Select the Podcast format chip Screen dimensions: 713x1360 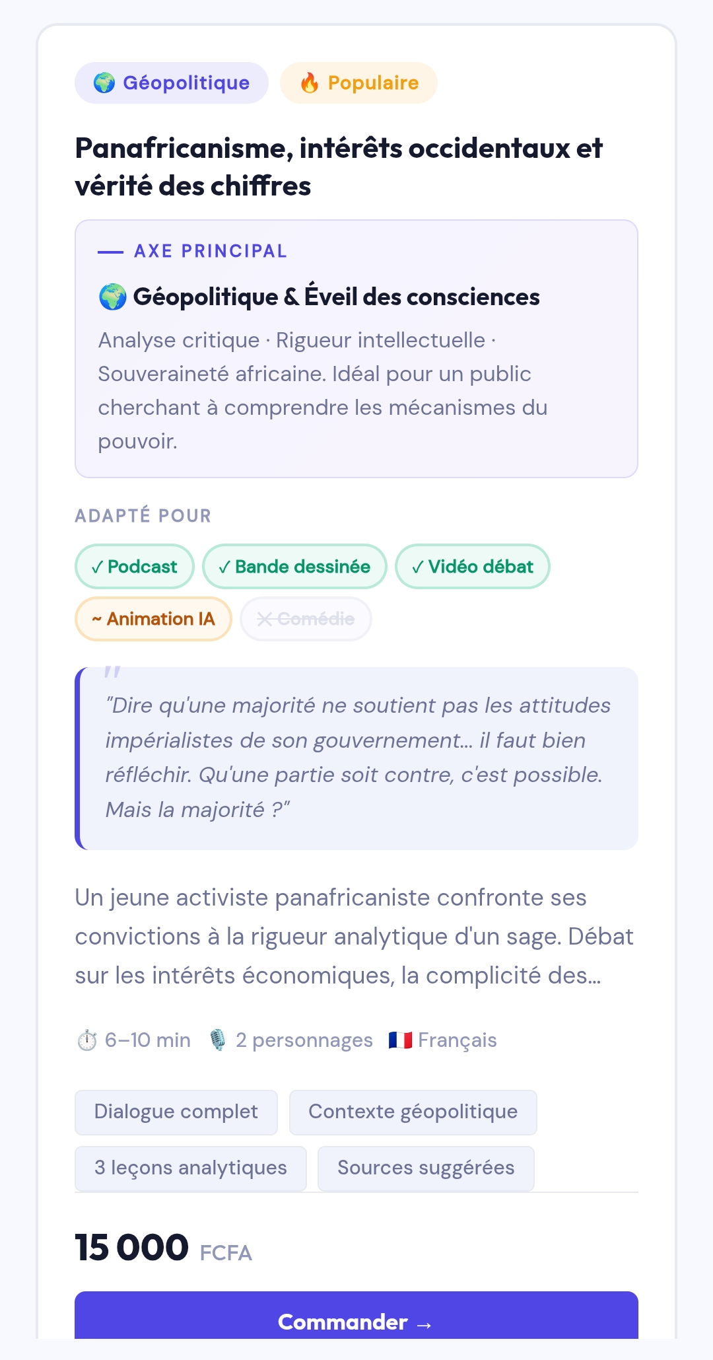pyautogui.click(x=135, y=567)
